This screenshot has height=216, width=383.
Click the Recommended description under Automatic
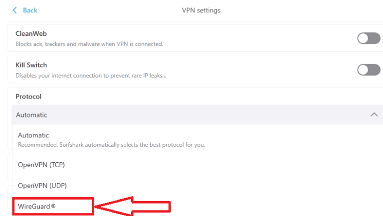[112, 145]
